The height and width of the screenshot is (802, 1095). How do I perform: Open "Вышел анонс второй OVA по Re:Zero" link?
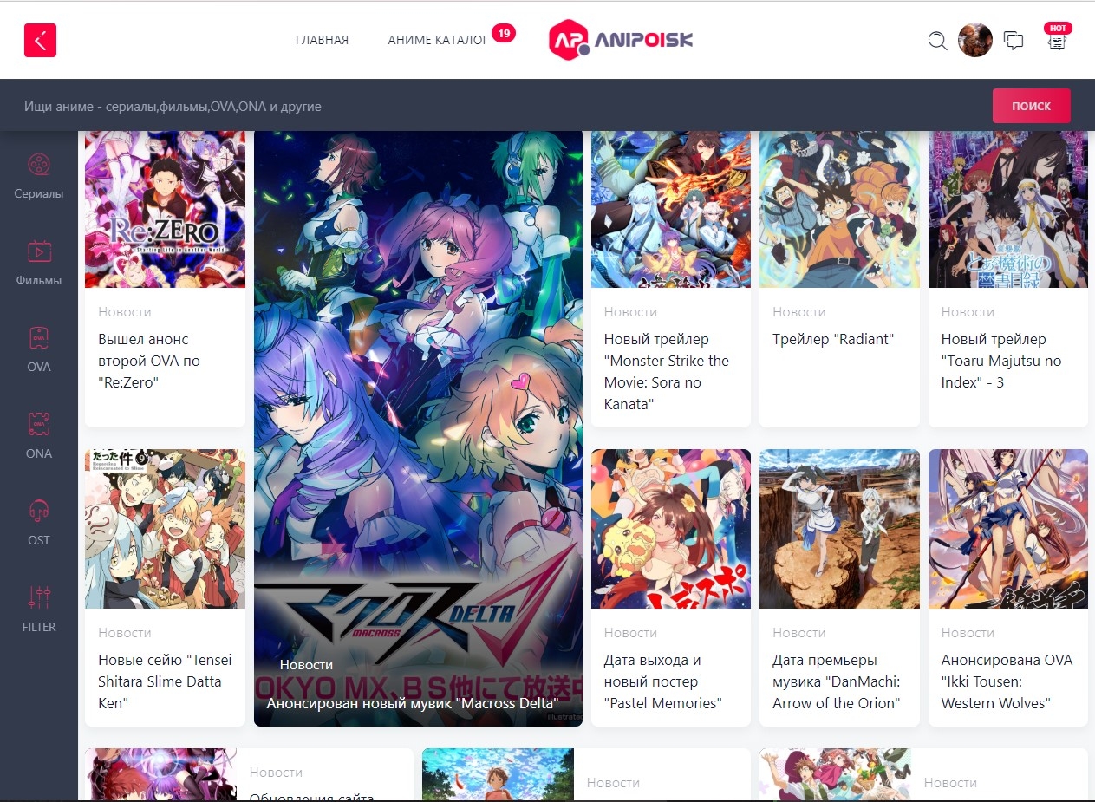(149, 361)
